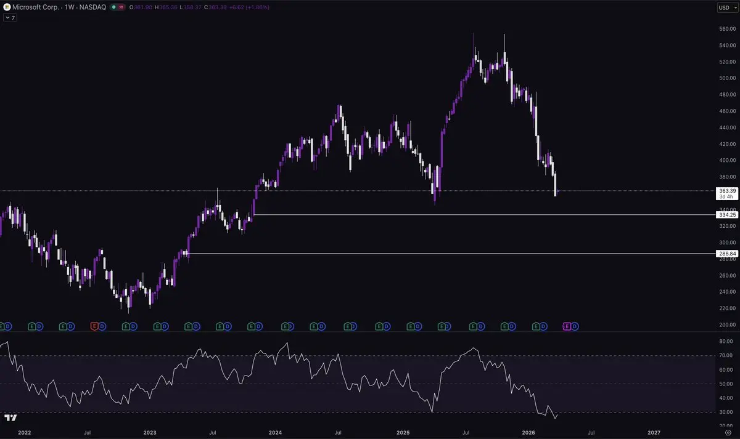This screenshot has height=439, width=740.
Task: Click the pink data-mode icon next to market status
Action: (121, 7)
